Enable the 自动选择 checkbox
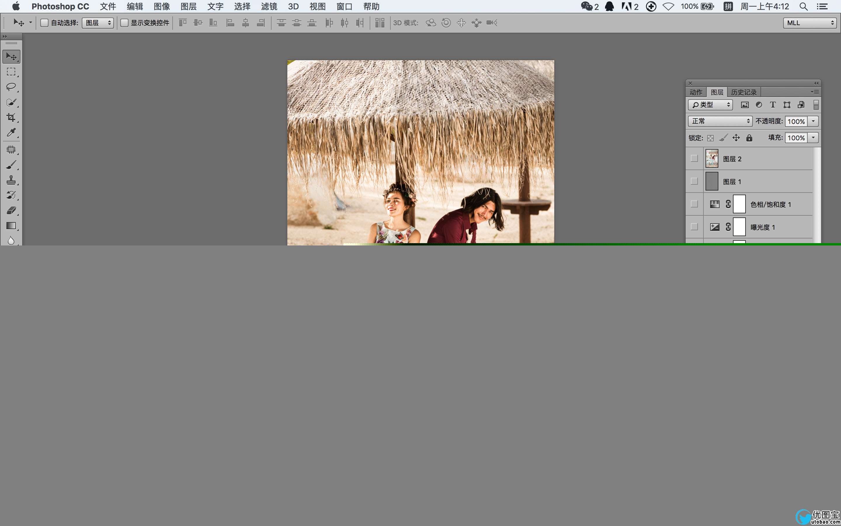This screenshot has width=841, height=526. pyautogui.click(x=44, y=23)
